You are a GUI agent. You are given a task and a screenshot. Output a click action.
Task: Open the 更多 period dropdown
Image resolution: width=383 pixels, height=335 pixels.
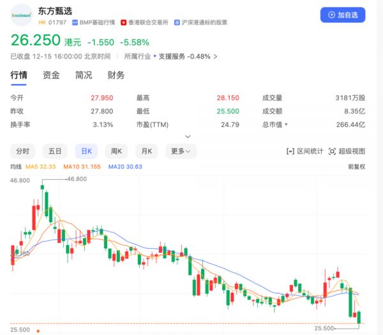pos(181,151)
